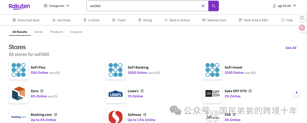Go to Hot Deals
Screen dimensions: 307x123
(x=64, y=20)
